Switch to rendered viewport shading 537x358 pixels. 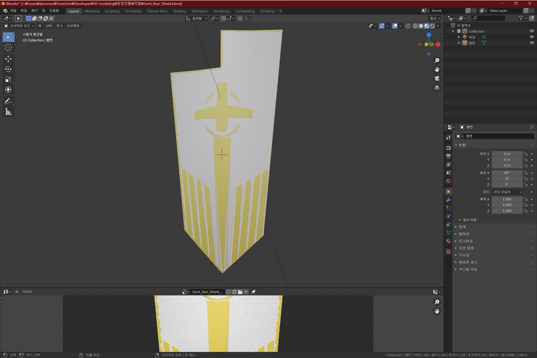pos(432,26)
